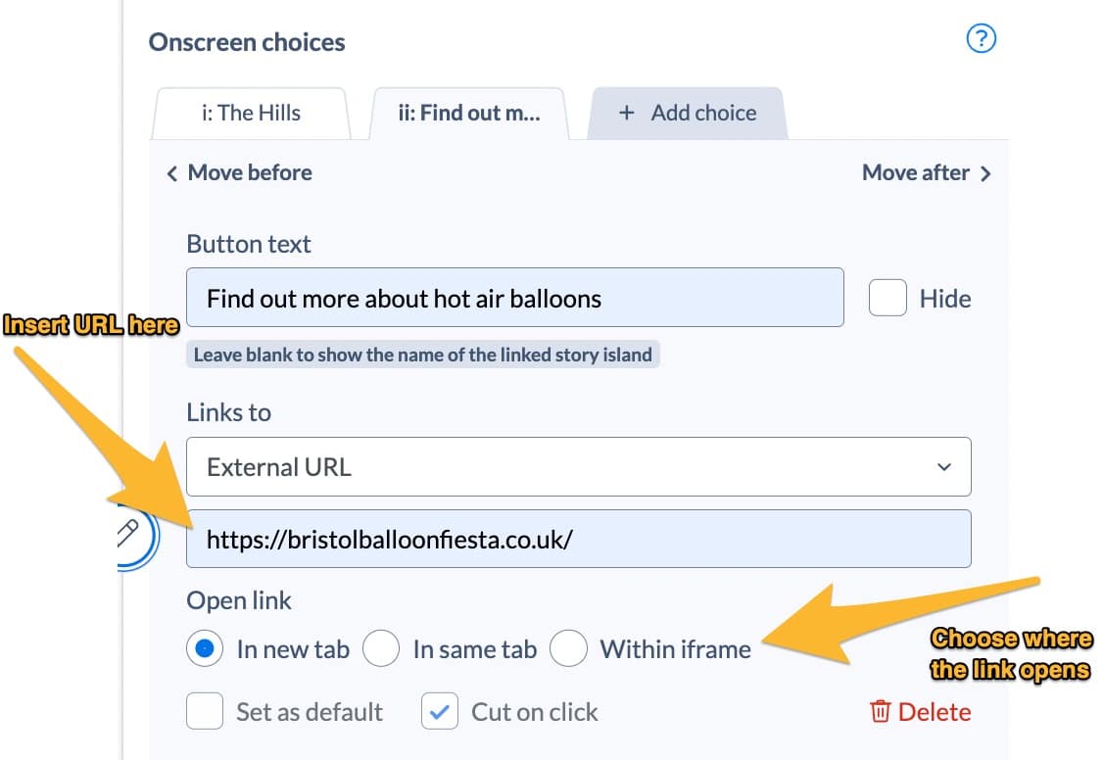Click the Add choice tab
1103x760 pixels.
[x=688, y=114]
